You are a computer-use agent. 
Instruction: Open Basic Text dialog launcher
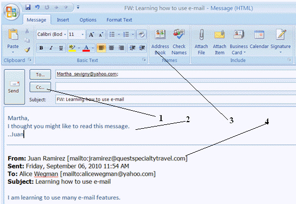pyautogui.click(x=144, y=60)
